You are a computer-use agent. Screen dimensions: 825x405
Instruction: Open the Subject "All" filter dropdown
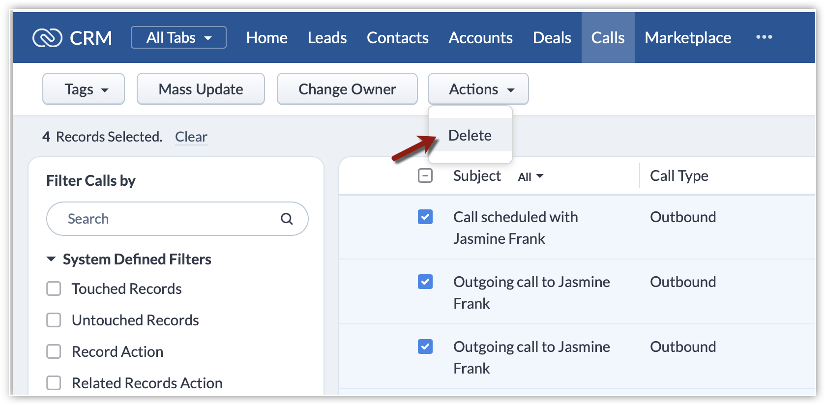530,176
